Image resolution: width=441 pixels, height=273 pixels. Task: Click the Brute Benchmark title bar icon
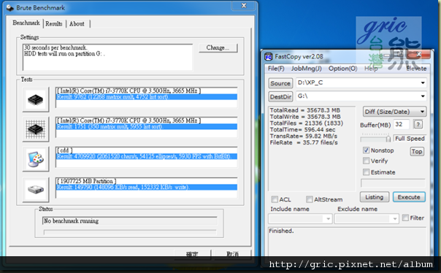click(x=10, y=8)
